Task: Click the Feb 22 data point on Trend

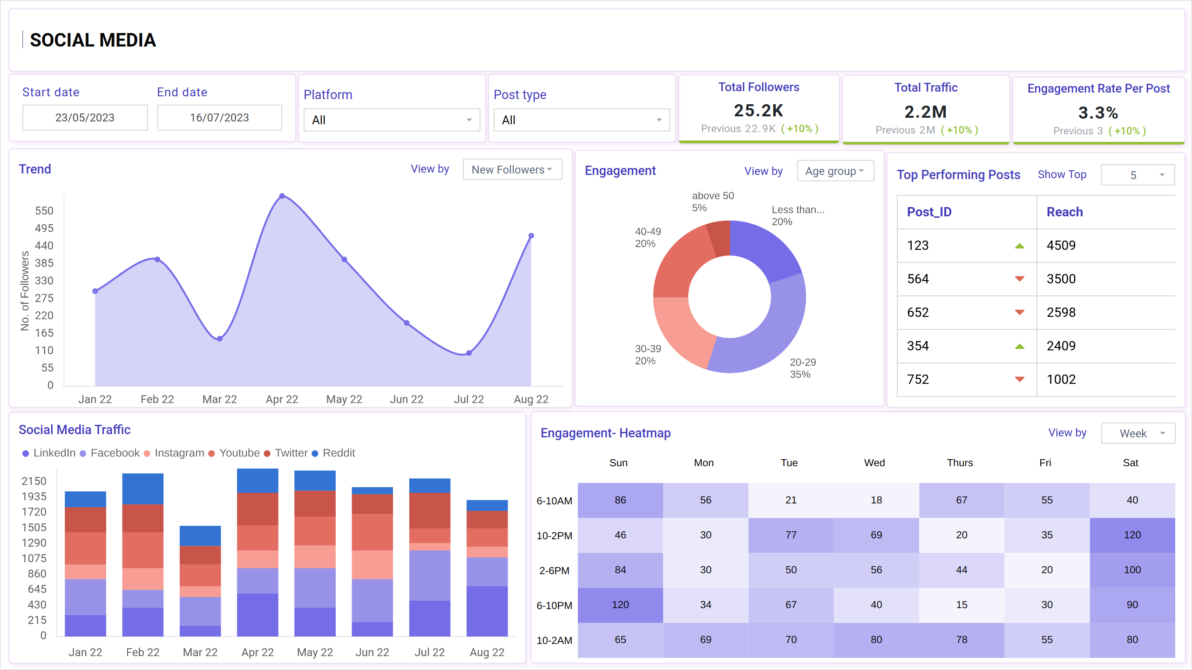Action: click(x=157, y=260)
